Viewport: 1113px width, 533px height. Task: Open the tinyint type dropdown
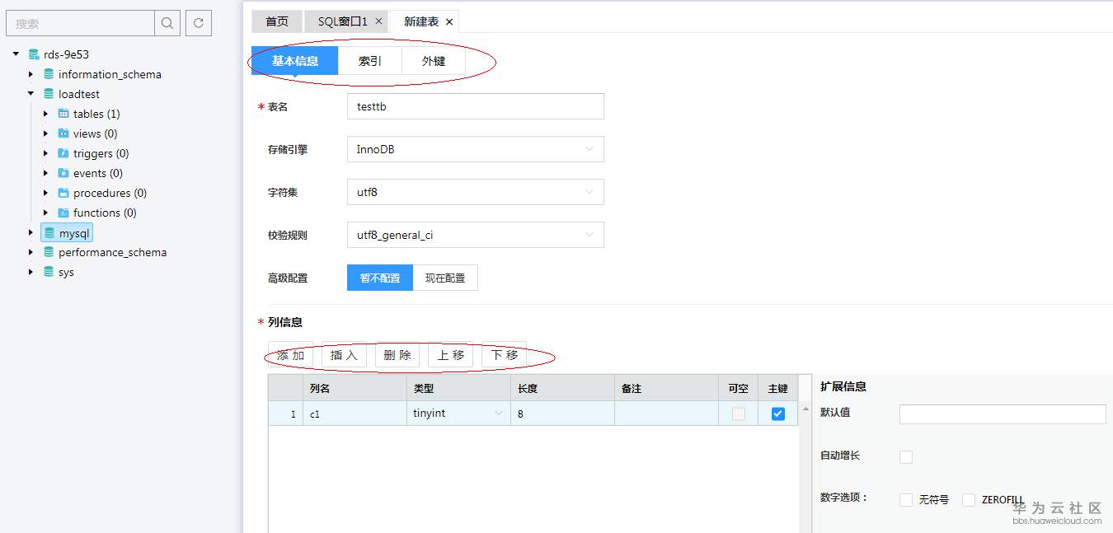point(458,414)
